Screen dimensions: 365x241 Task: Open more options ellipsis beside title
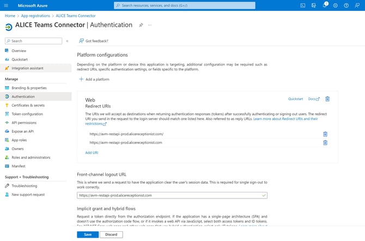[x=150, y=25]
